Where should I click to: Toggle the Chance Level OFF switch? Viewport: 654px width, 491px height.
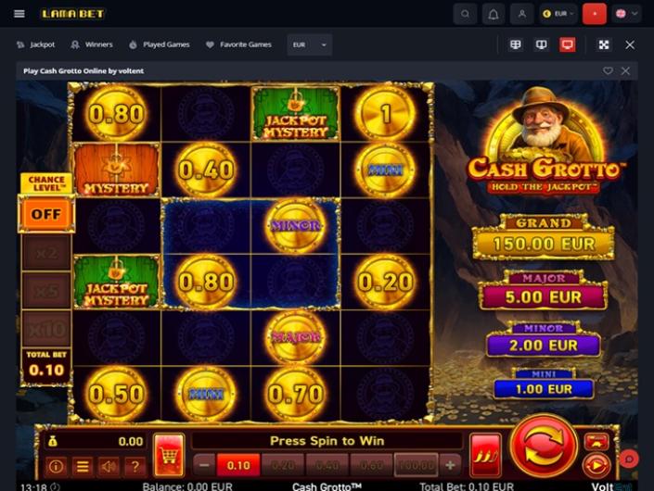46,214
